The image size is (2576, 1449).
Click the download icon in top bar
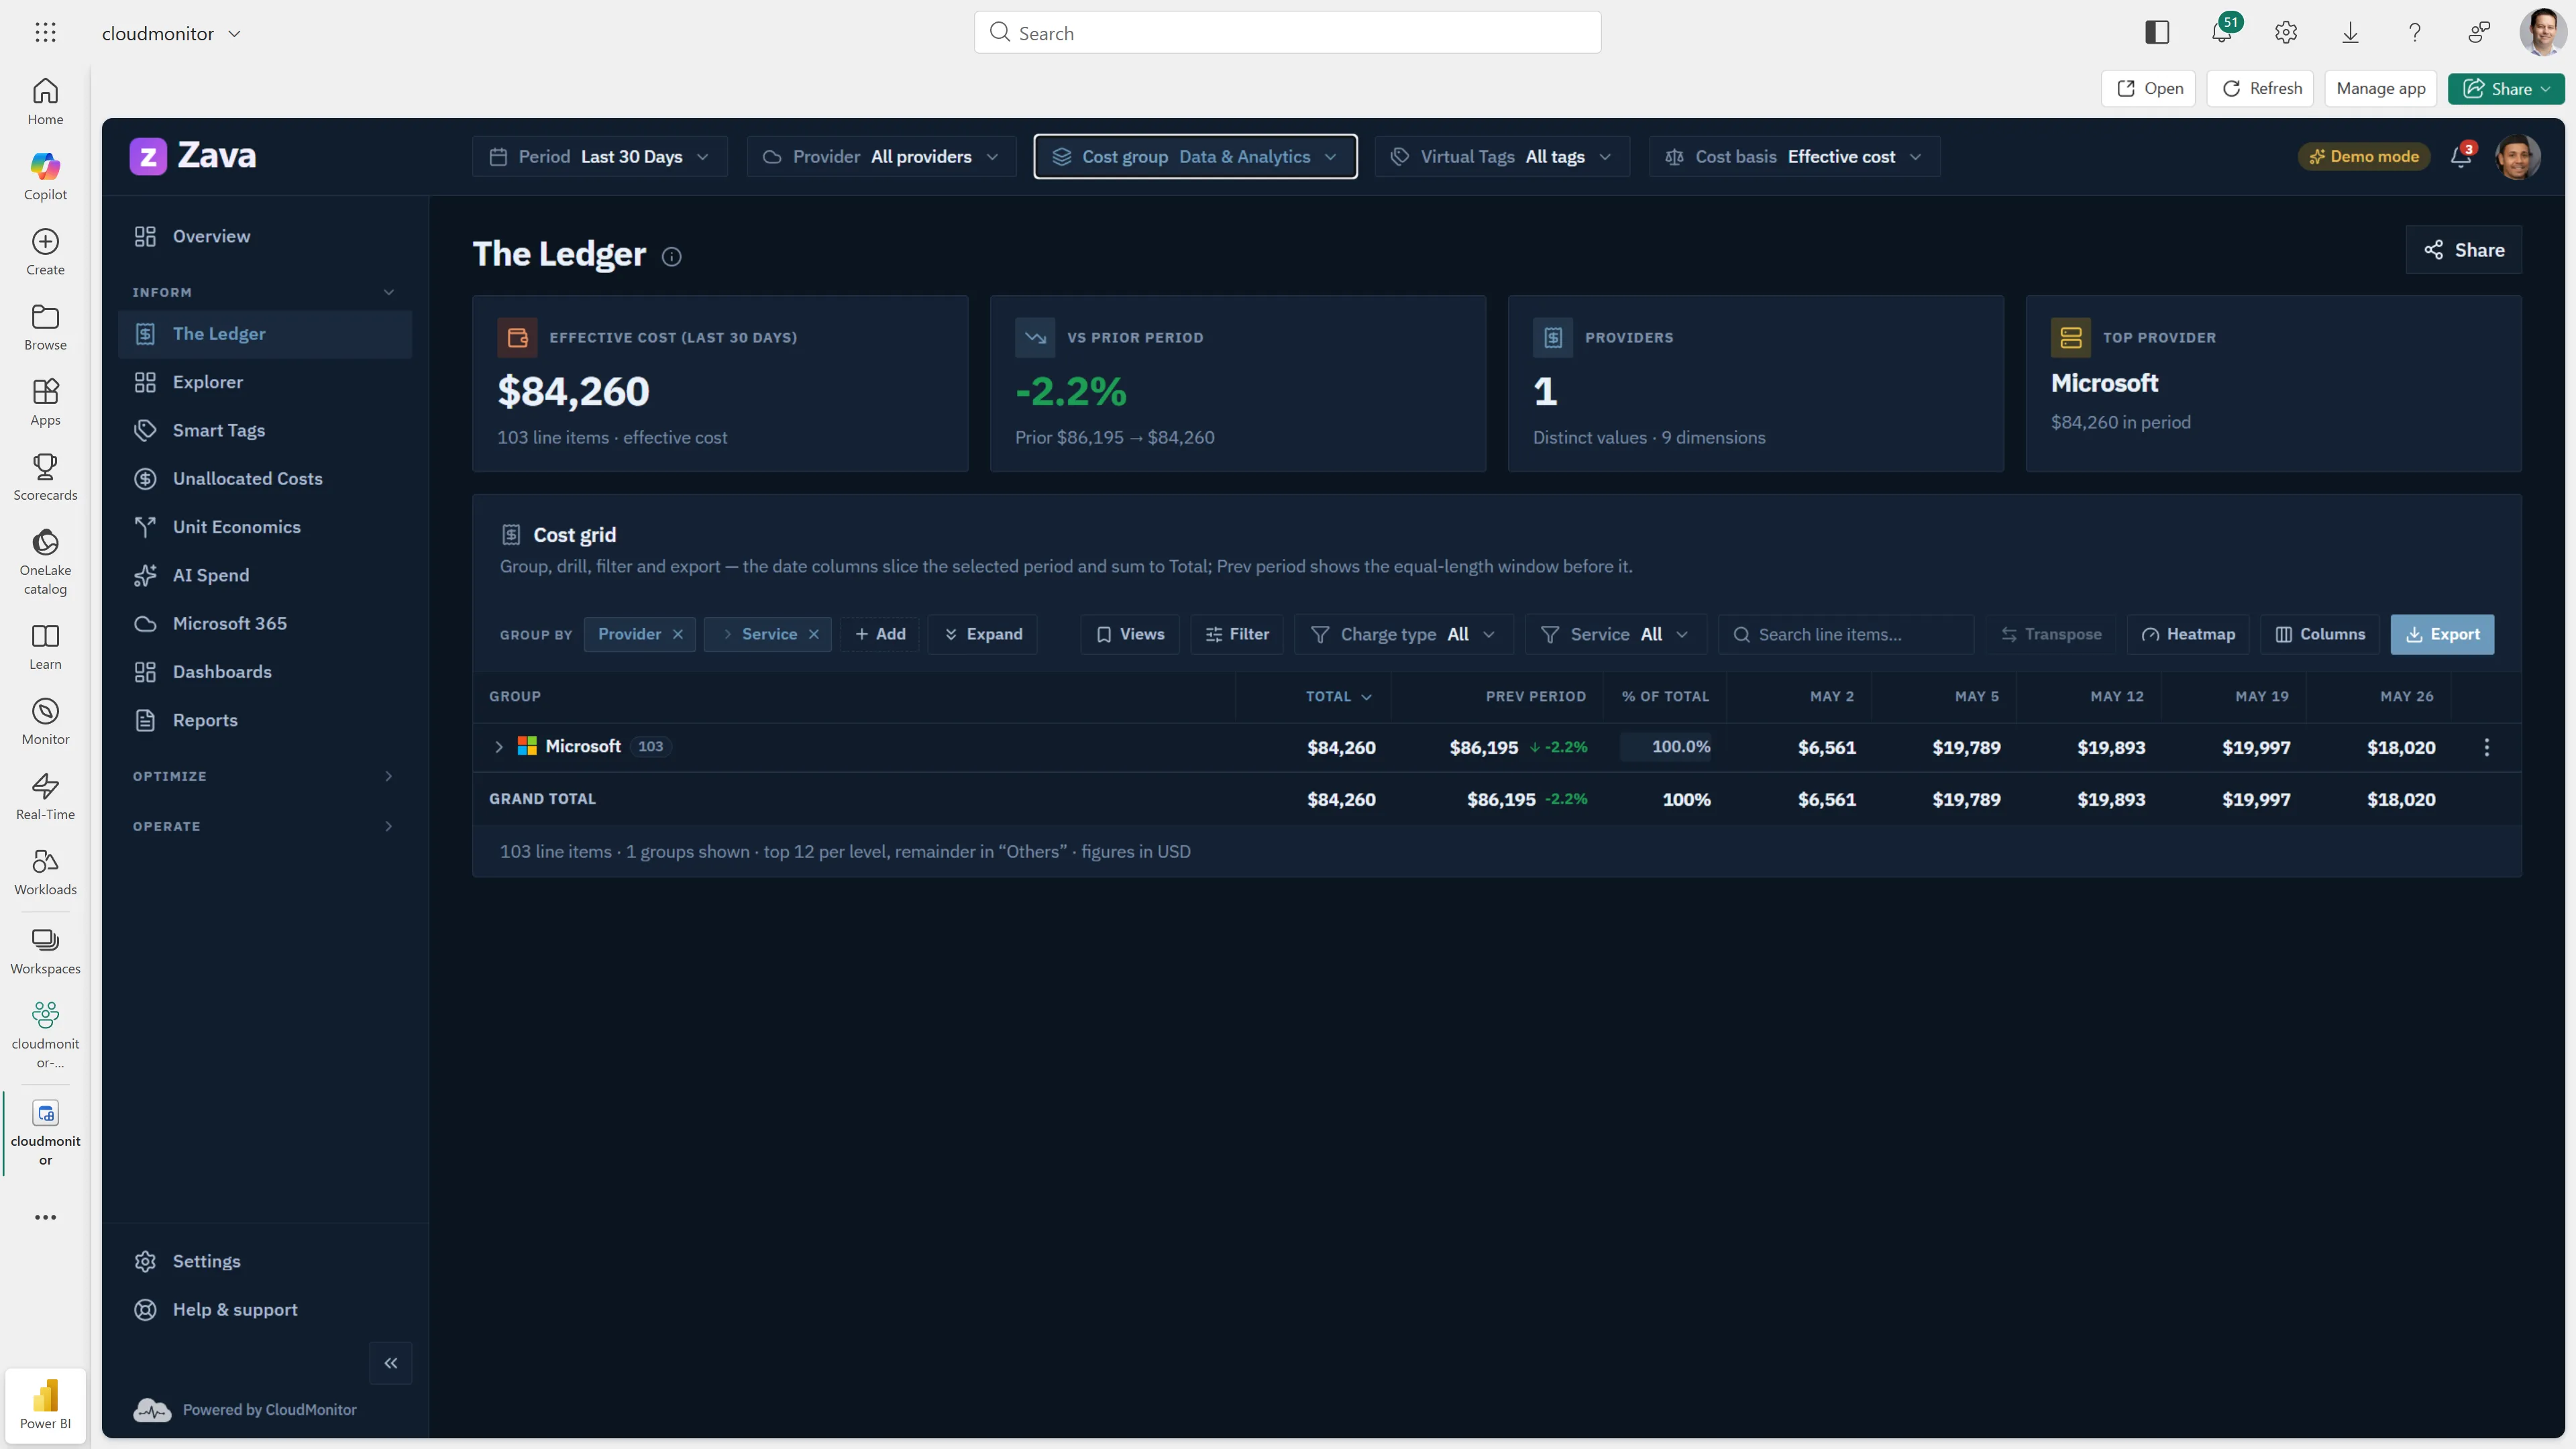tap(2350, 33)
